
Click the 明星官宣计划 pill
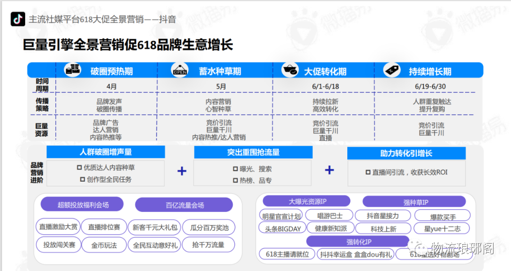pyautogui.click(x=281, y=216)
